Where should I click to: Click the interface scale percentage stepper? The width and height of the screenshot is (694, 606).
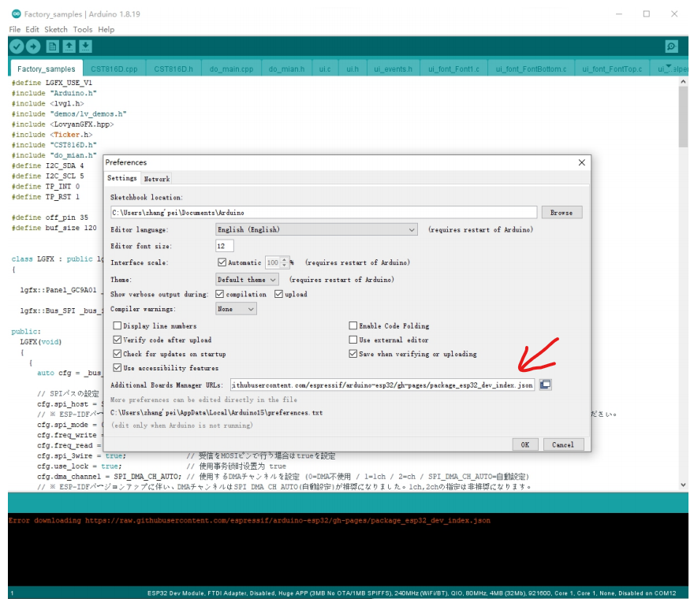[x=284, y=262]
